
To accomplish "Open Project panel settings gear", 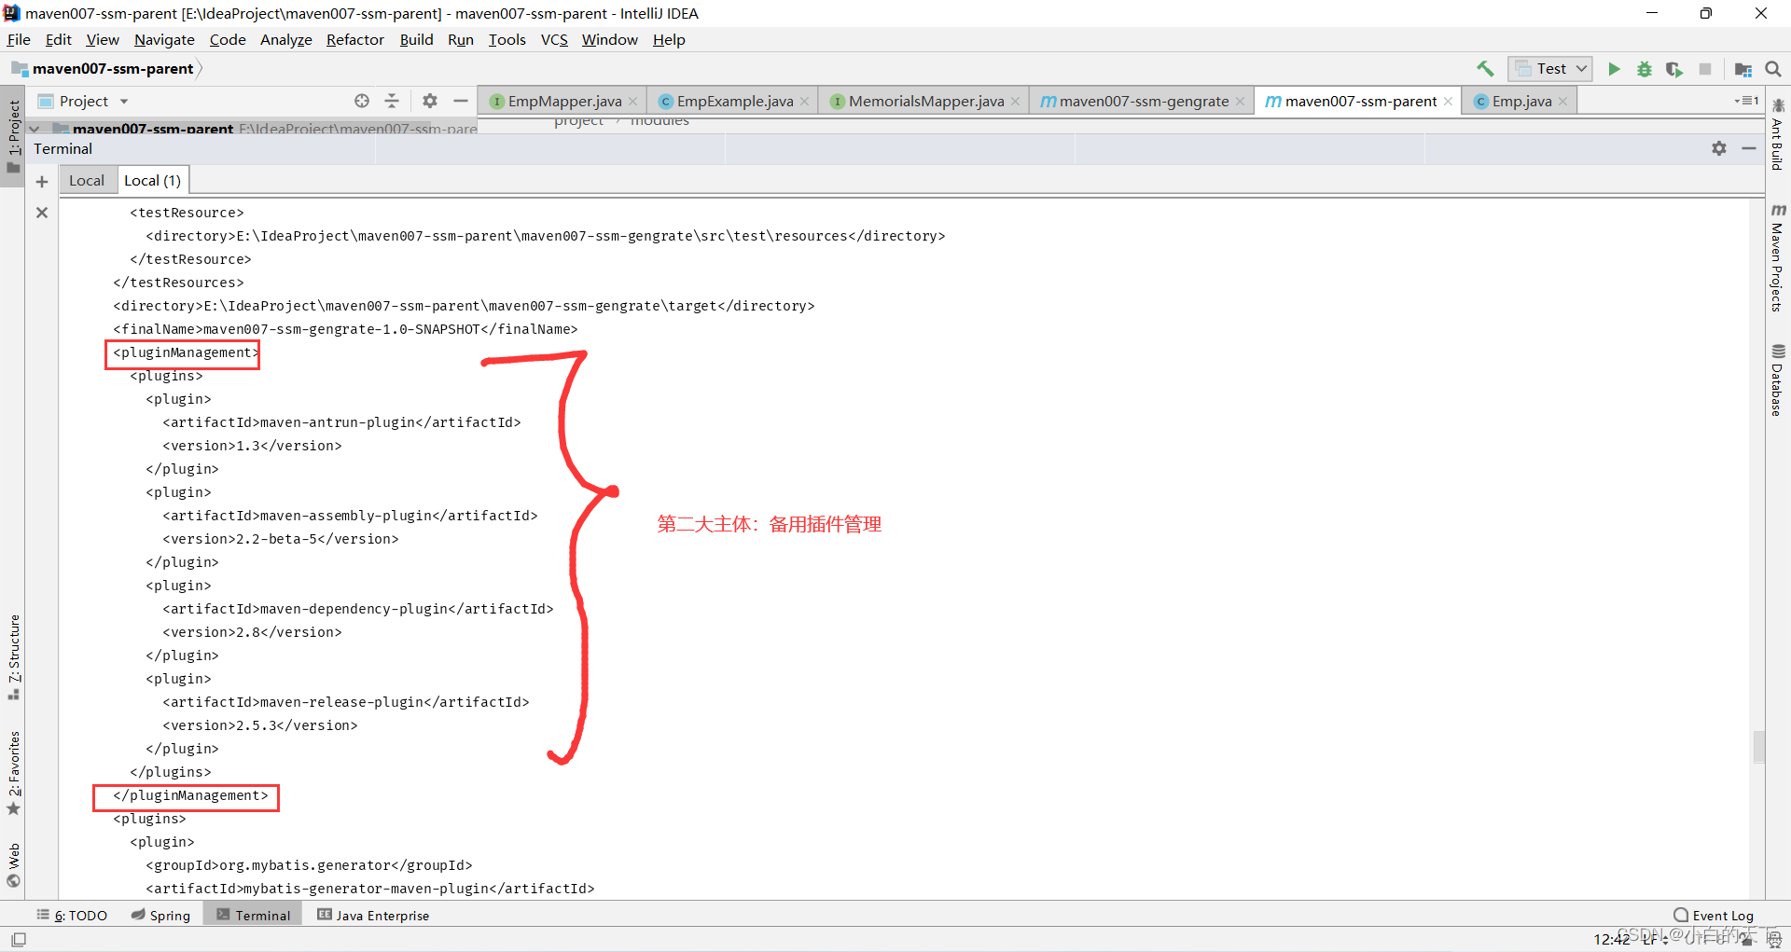I will click(x=430, y=101).
